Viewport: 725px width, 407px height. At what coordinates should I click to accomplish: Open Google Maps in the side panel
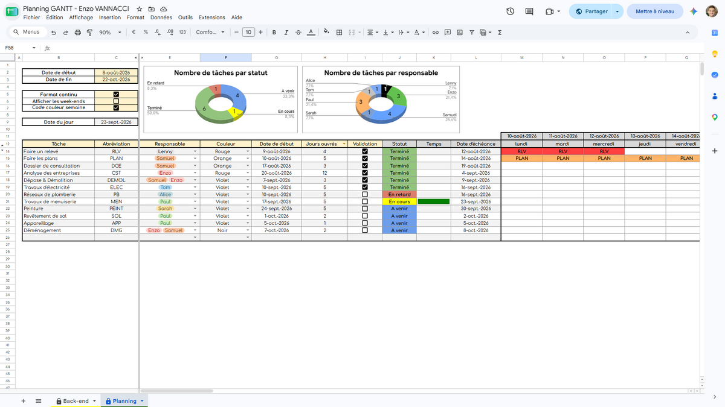(x=714, y=117)
